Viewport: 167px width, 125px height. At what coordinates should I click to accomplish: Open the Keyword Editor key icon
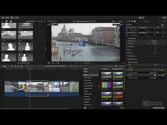7,18
